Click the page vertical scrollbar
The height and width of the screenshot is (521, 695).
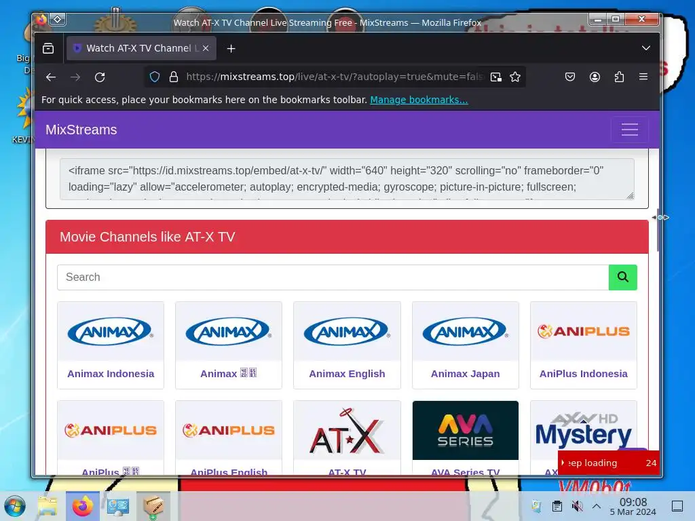click(x=657, y=231)
